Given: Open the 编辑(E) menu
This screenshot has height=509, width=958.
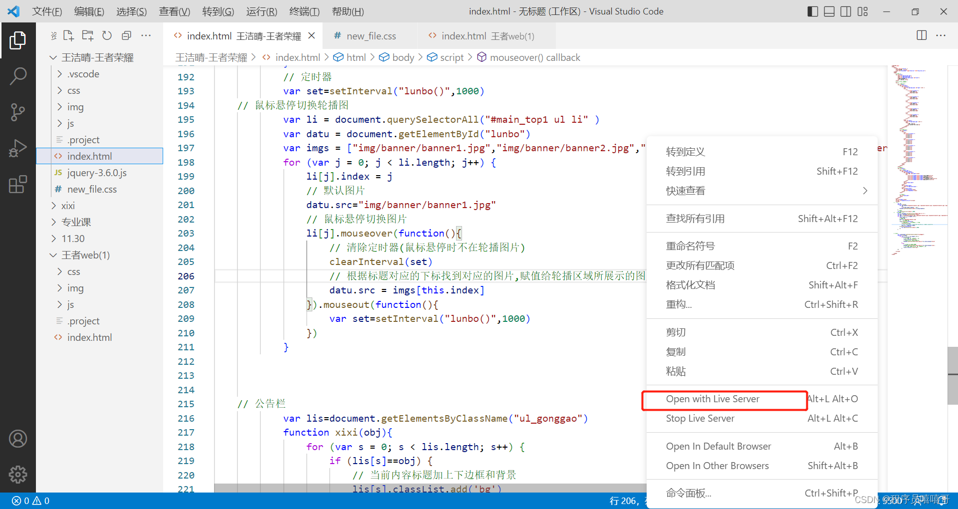Looking at the screenshot, I should pos(89,11).
